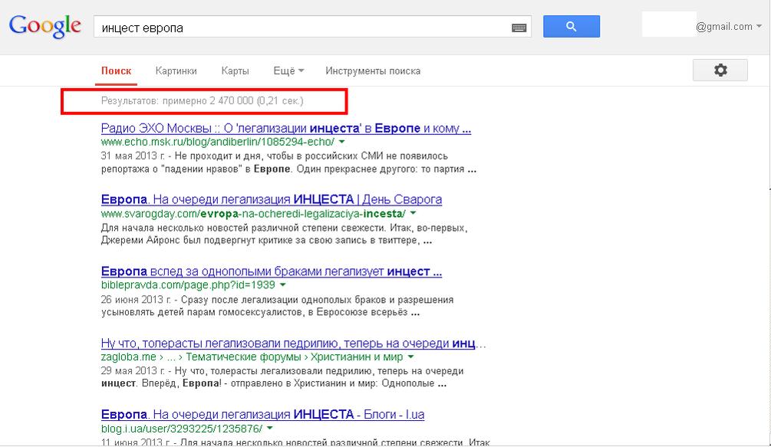
Task: Open dropdown arrow beside blog.i.ua URL
Action: [x=270, y=428]
